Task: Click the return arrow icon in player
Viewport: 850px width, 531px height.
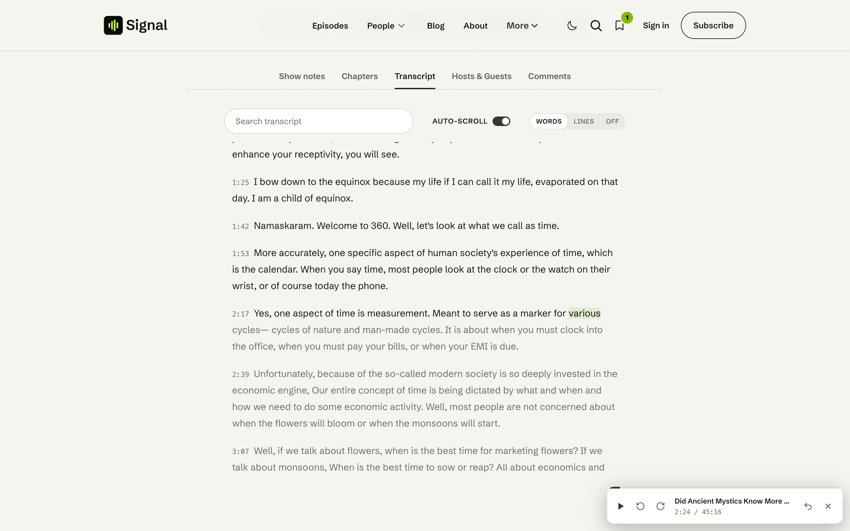Action: coord(808,506)
